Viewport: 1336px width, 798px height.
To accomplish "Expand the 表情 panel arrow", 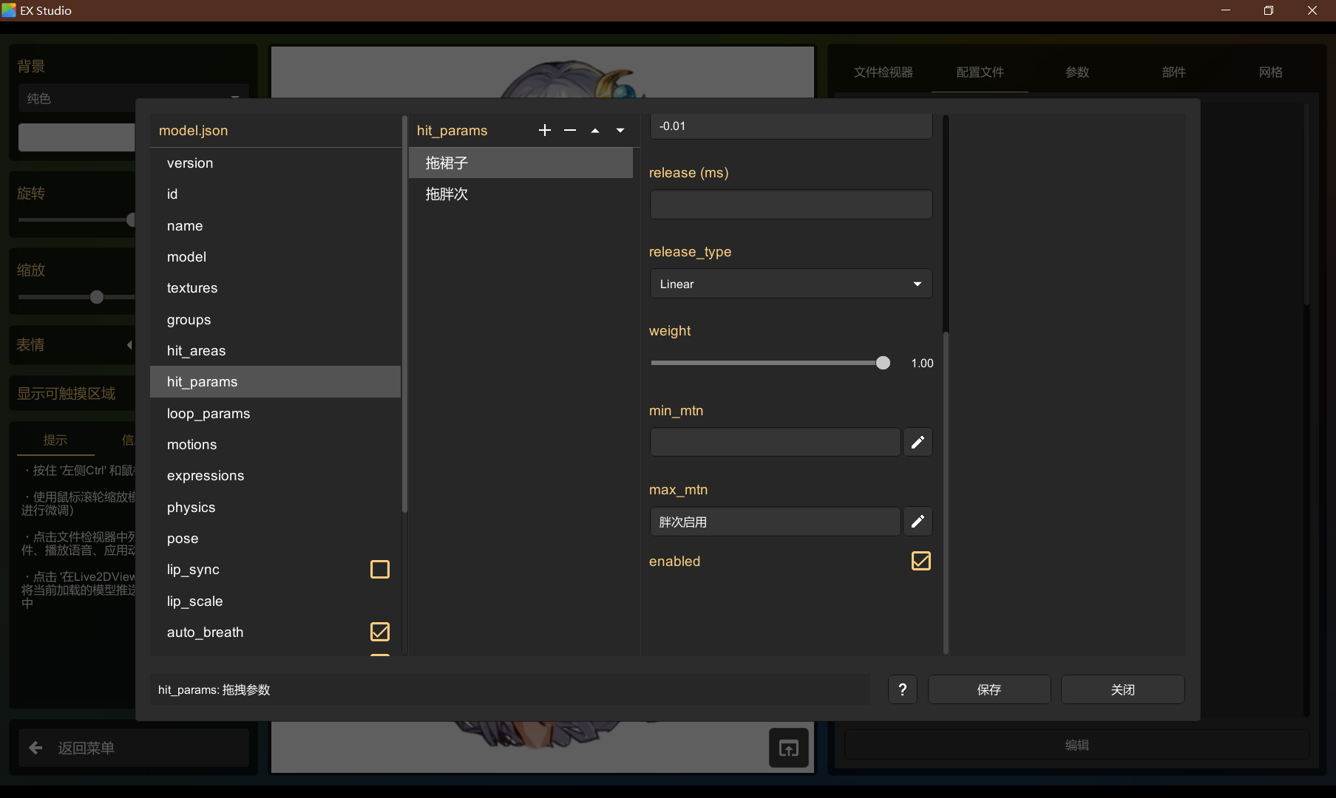I will tap(129, 345).
